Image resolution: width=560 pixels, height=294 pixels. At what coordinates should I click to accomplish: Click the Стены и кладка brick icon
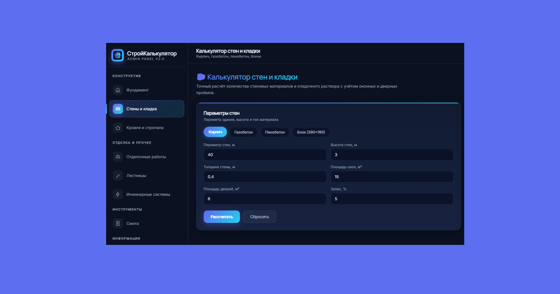pyautogui.click(x=118, y=109)
